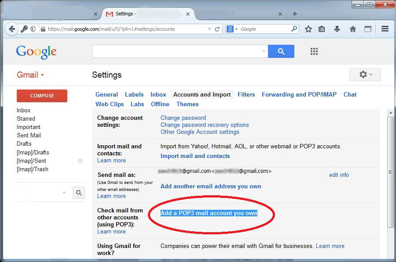This screenshot has width=396, height=262.
Task: Click Add a POP3 mail account you own
Action: point(209,213)
